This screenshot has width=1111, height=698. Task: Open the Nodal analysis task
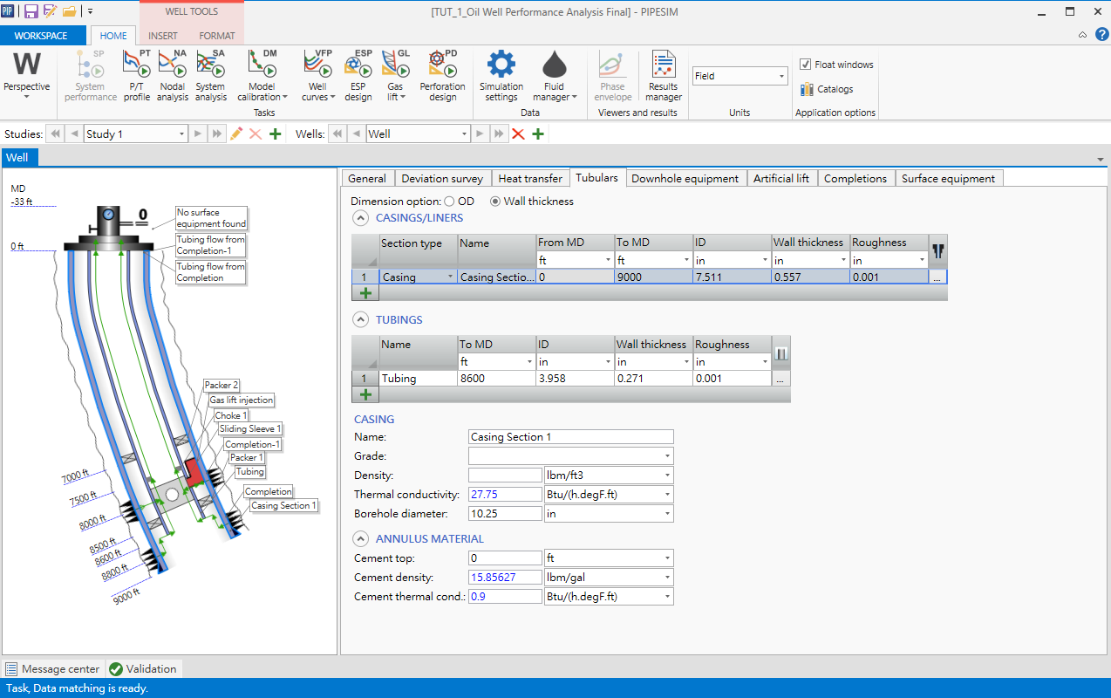click(173, 76)
